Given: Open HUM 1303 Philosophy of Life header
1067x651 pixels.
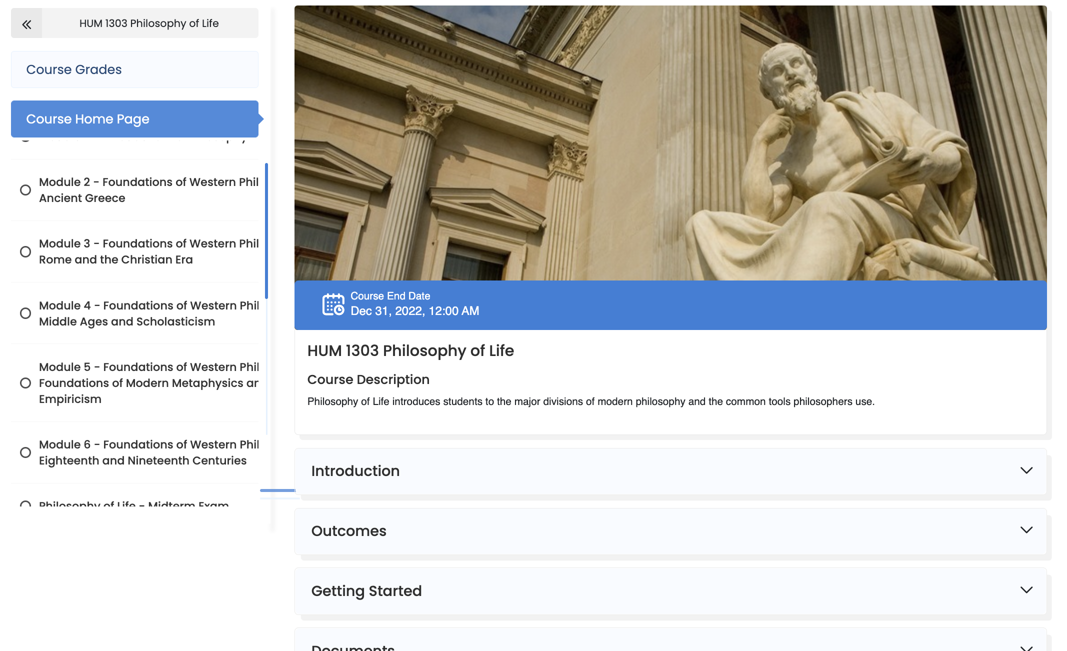Looking at the screenshot, I should click(149, 23).
